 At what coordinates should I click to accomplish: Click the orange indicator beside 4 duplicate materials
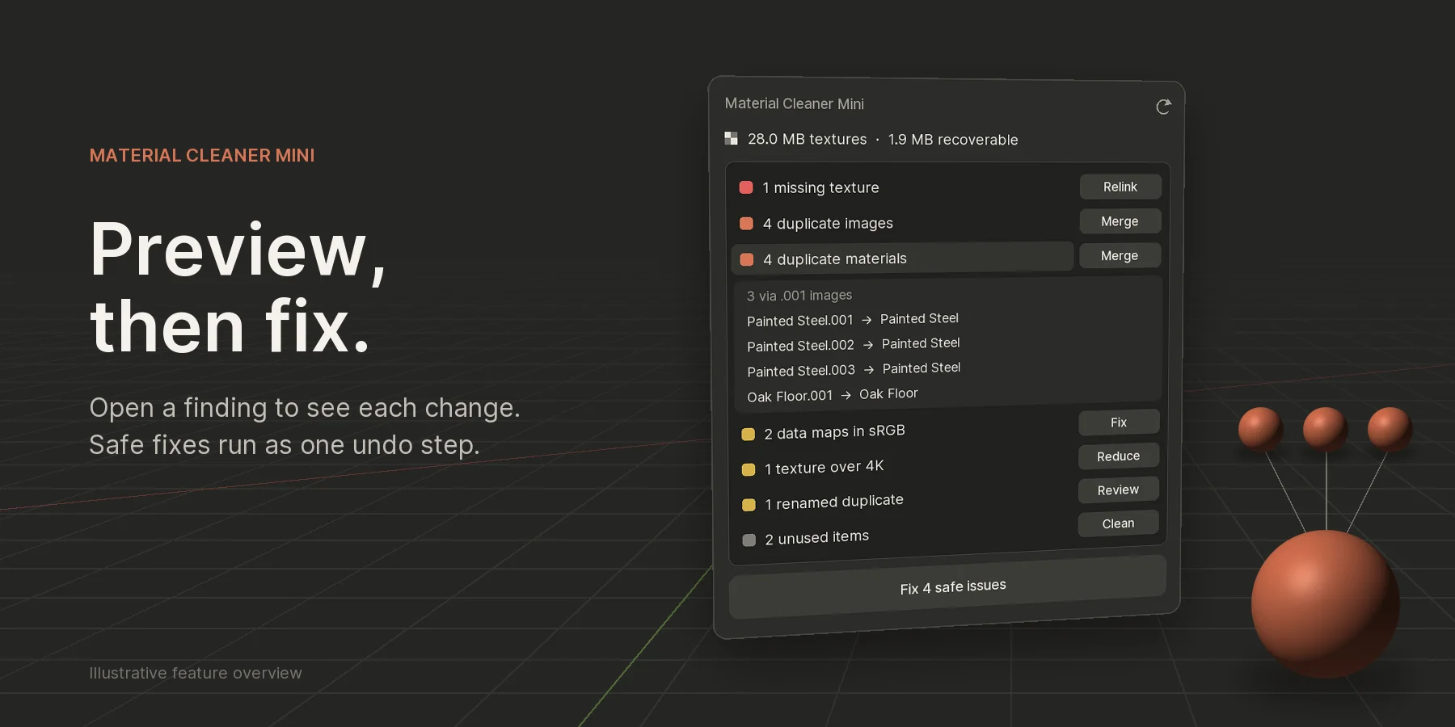[x=747, y=259]
